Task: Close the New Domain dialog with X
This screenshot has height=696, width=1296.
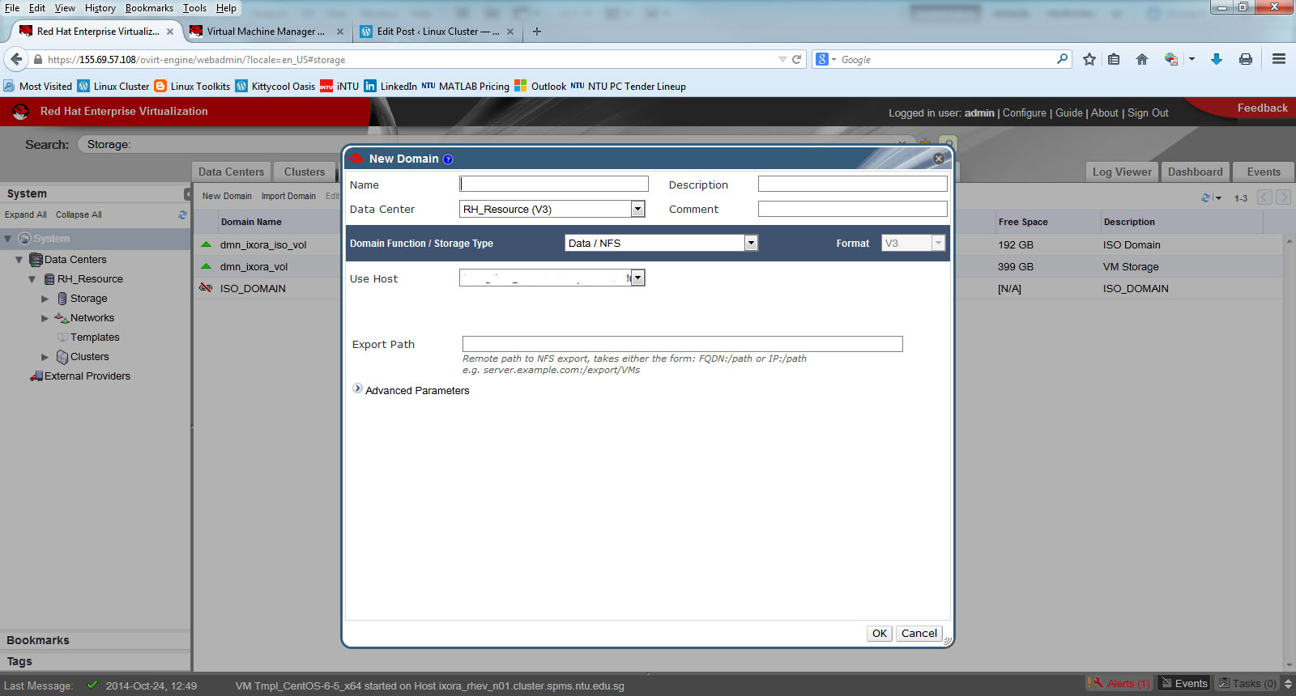Action: 938,159
